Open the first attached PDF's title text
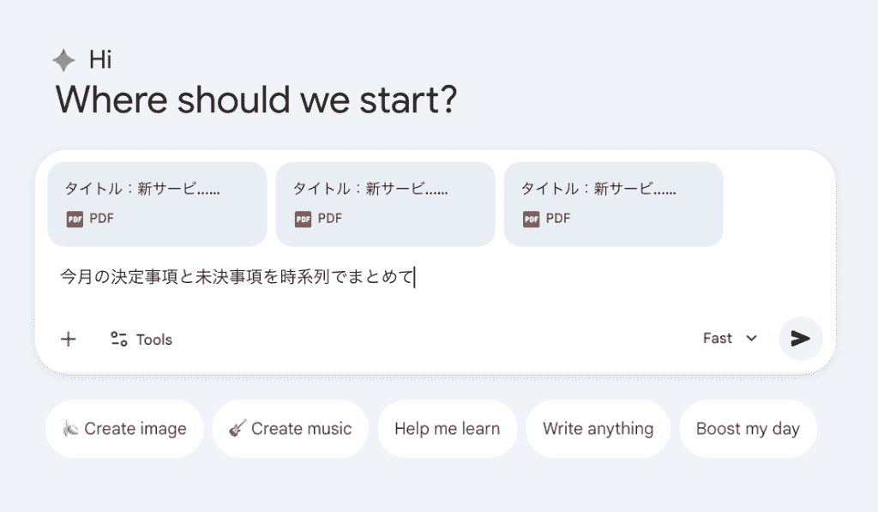Screen dimensions: 878x512 [x=142, y=189]
